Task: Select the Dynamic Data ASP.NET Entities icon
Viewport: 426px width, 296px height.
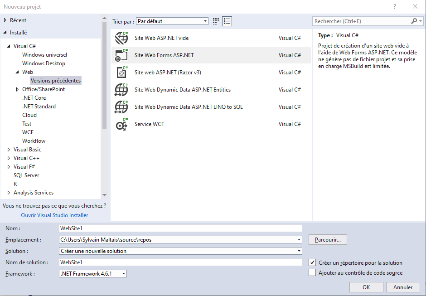Action: [x=121, y=90]
